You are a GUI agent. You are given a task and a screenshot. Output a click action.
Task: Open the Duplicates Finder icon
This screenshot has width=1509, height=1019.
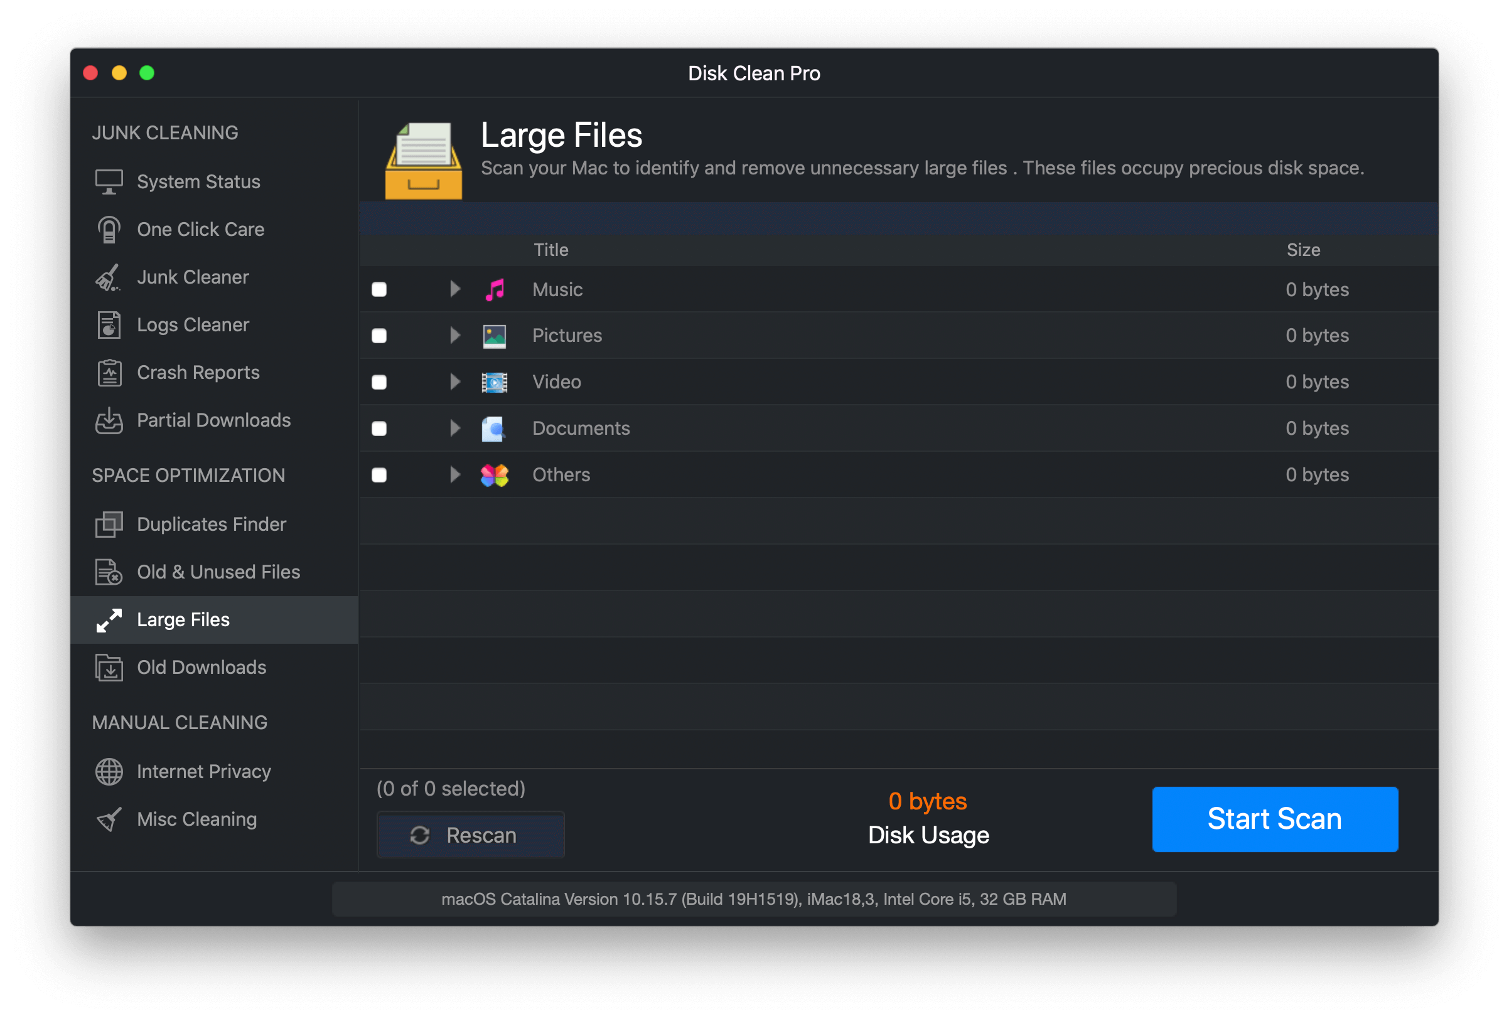[109, 525]
